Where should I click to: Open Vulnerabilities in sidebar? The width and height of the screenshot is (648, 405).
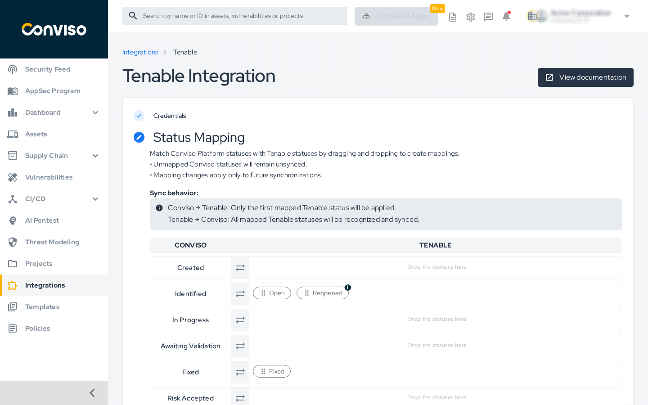coord(54,177)
